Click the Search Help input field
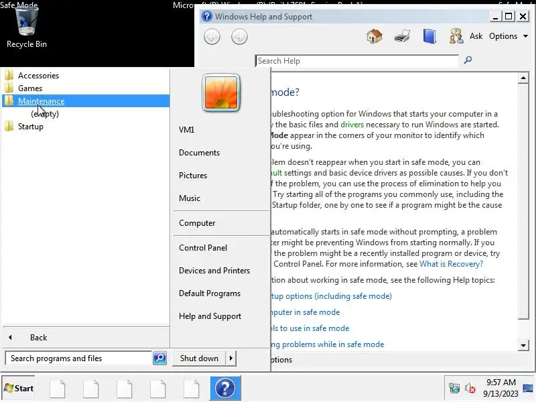Viewport: 536px width, 402px height. pos(357,61)
